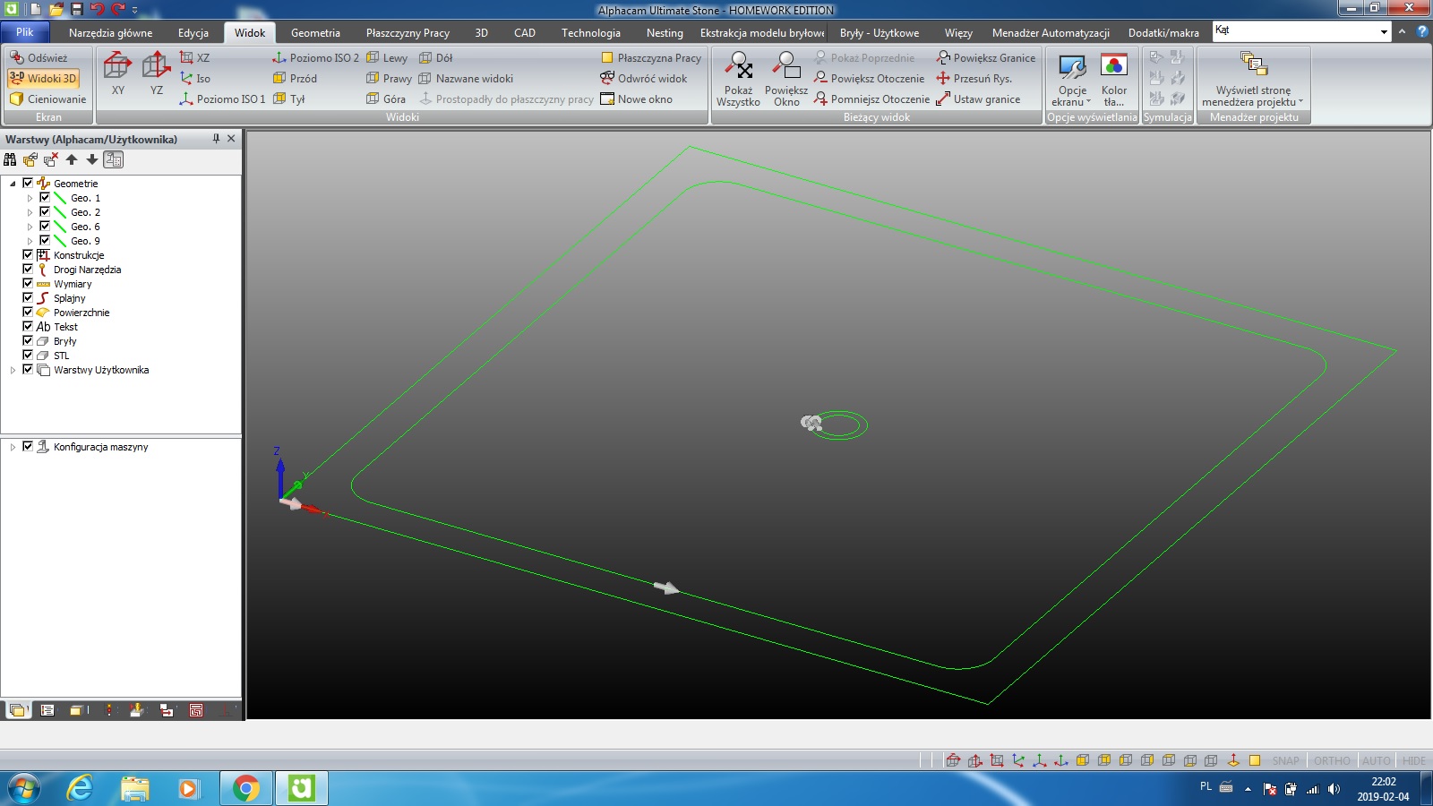Switch to the Geometria ribbon tab

click(315, 33)
